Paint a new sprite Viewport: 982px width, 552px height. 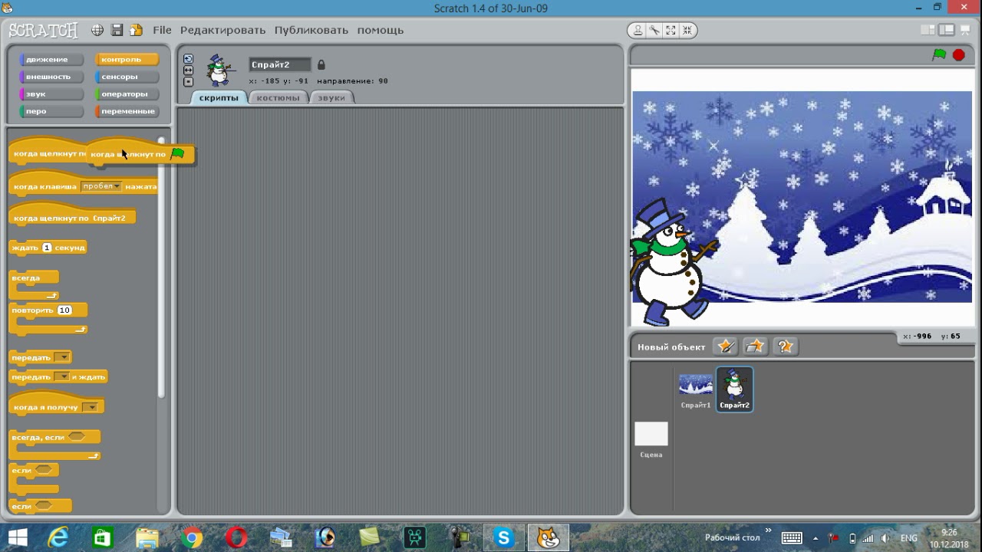[725, 347]
